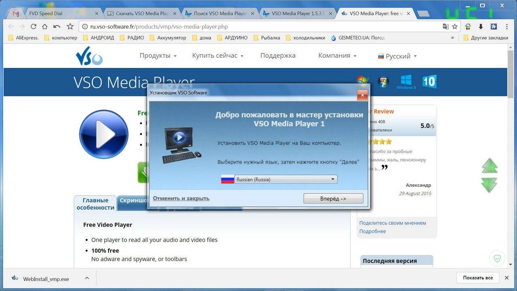Open the downloads arrow extension

pos(481,27)
